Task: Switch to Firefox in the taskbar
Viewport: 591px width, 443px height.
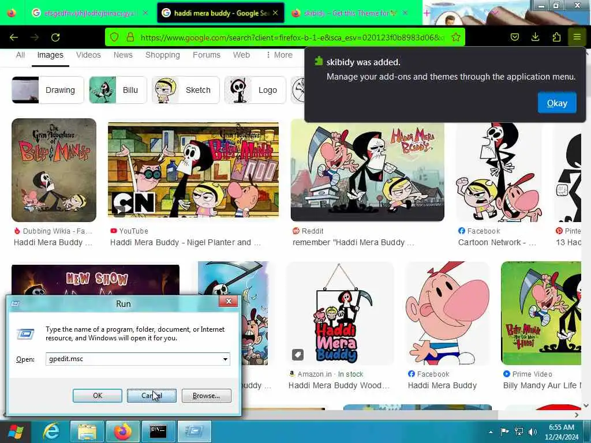Action: click(x=123, y=431)
